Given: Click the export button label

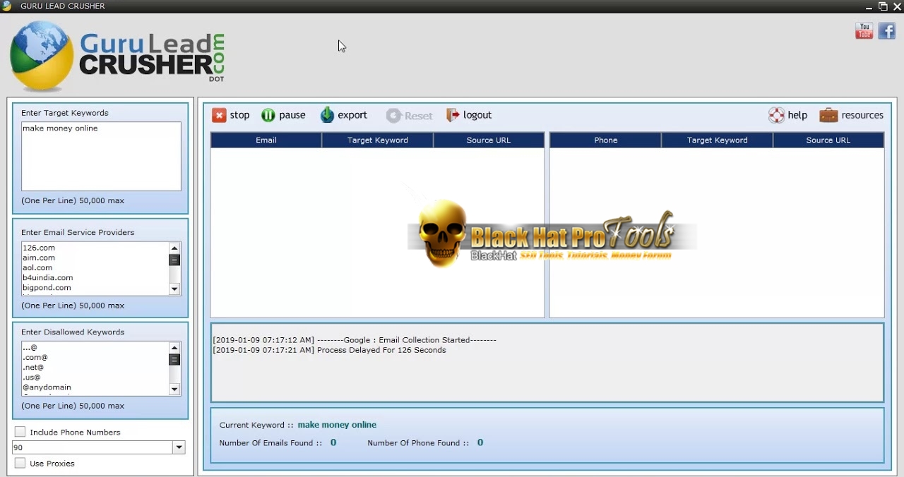Looking at the screenshot, I should click(352, 115).
